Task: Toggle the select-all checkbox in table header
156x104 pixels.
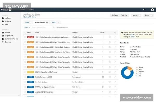Action: (x=25, y=33)
